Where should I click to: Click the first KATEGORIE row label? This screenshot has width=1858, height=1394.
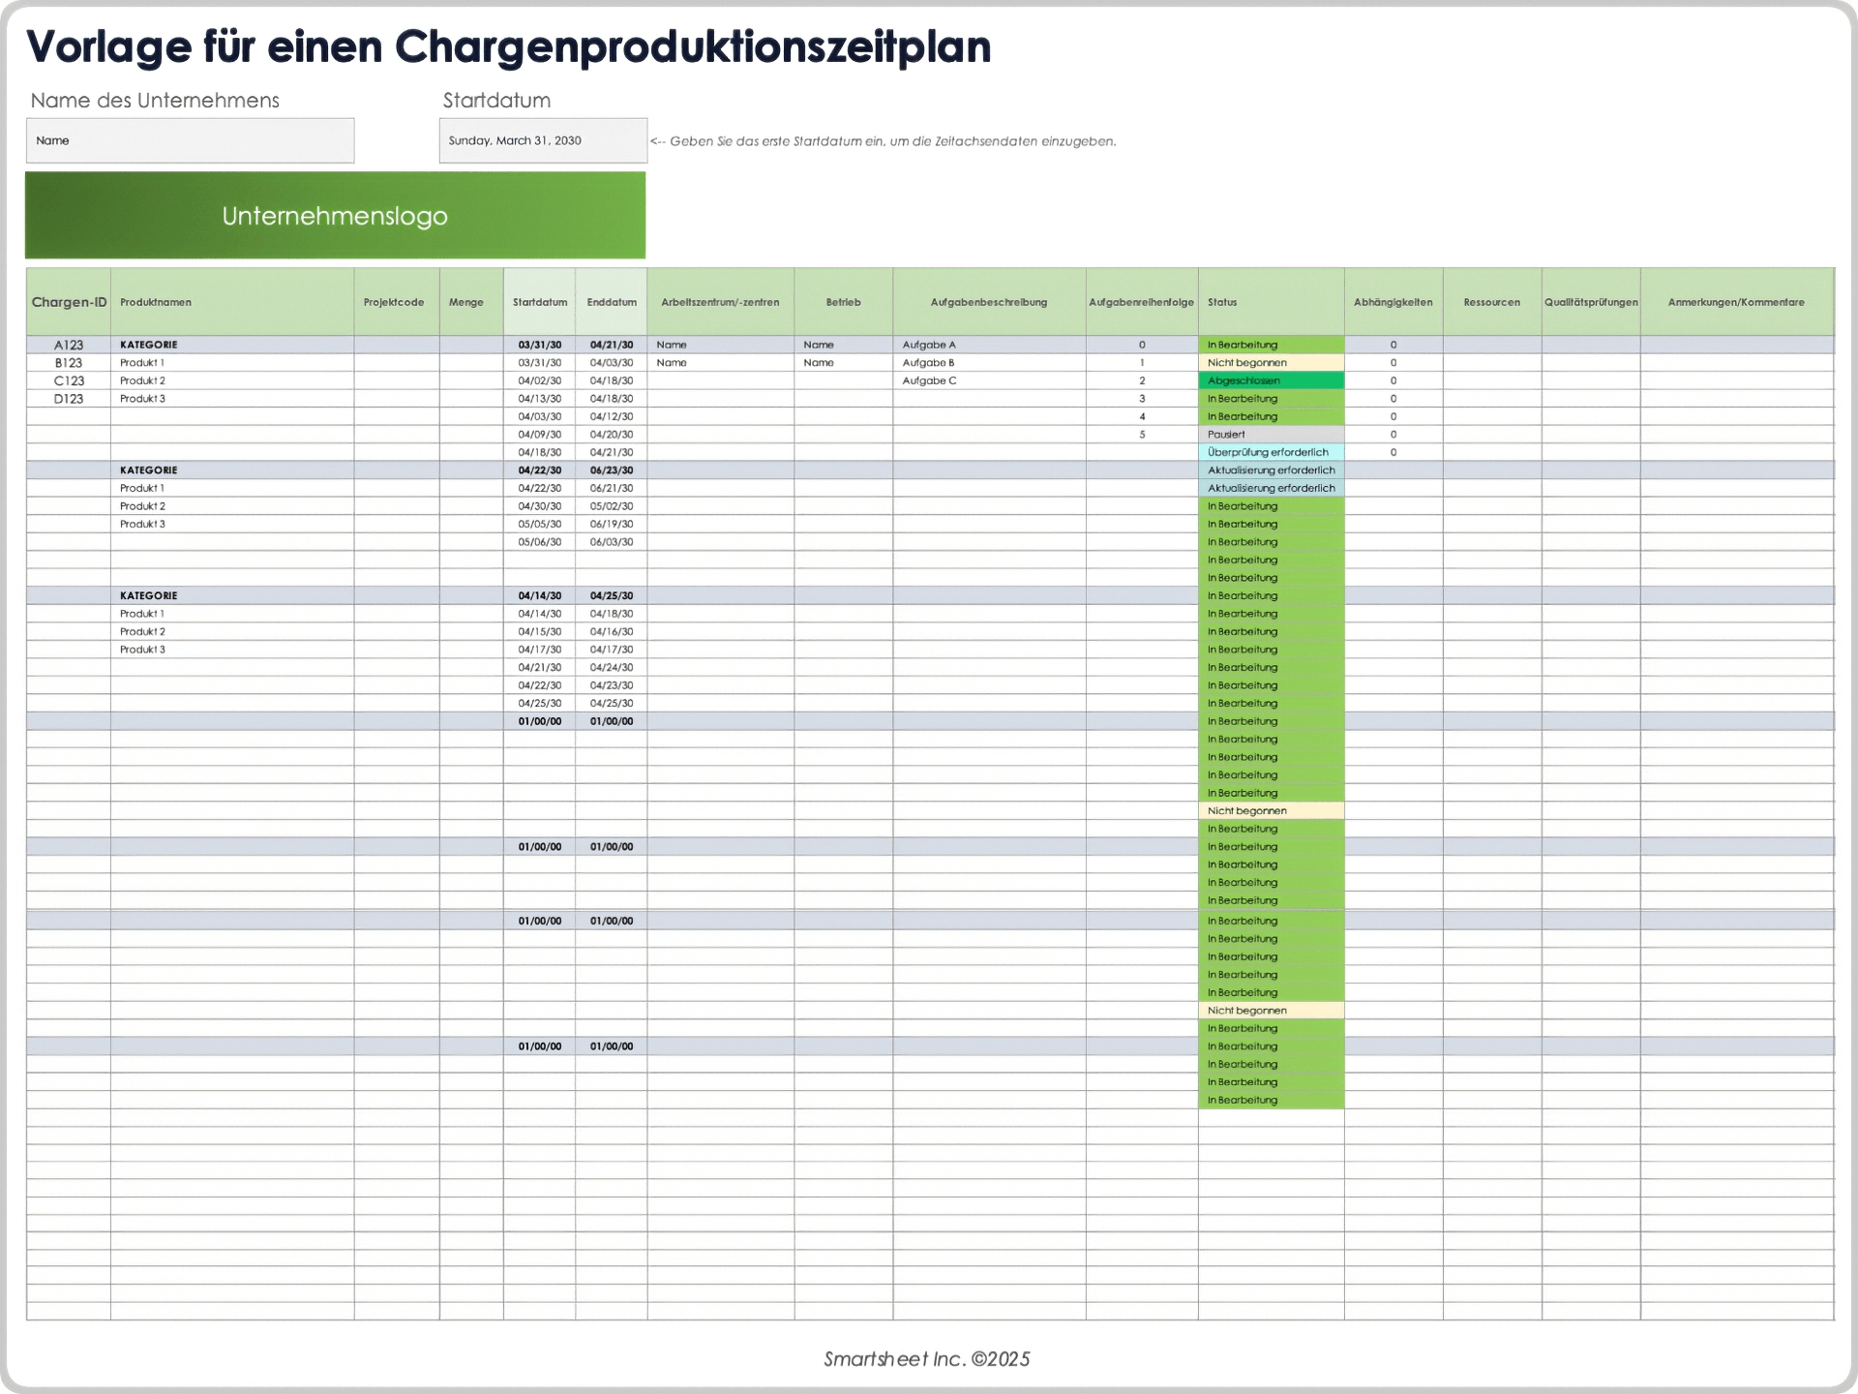tap(147, 344)
